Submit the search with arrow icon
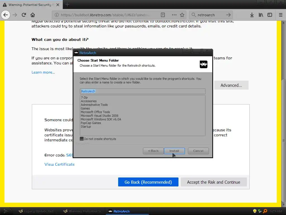This screenshot has width=286, height=215. click(x=228, y=15)
